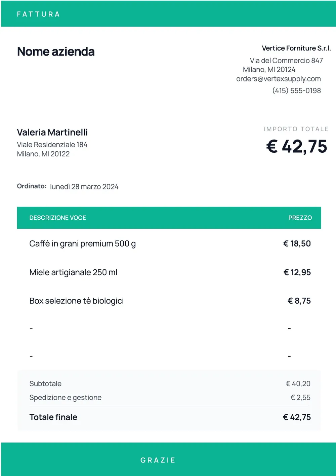Viewport: 336px width, 476px height.
Task: Select the order date lunedì 28 marzo 2024
Action: pos(84,187)
